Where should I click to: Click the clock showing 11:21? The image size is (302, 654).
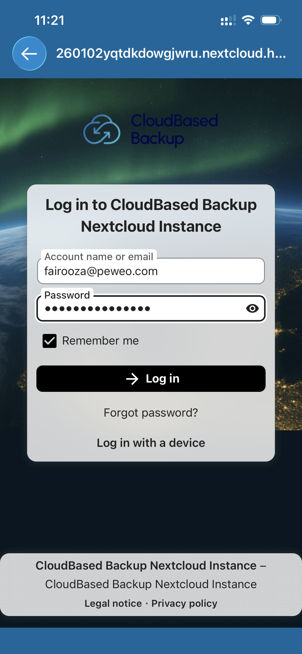[x=49, y=21]
